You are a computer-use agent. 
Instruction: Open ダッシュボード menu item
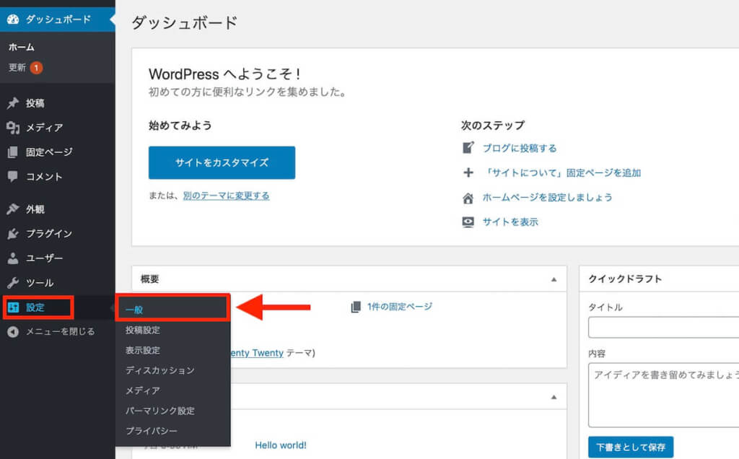pyautogui.click(x=58, y=19)
